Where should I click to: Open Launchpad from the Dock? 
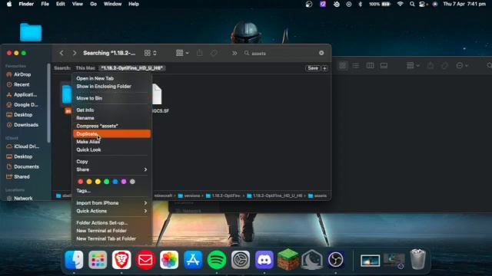98,260
